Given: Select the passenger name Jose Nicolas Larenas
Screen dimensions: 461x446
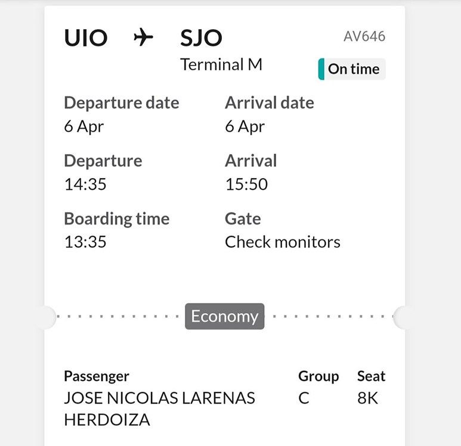Looking at the screenshot, I should point(159,398).
